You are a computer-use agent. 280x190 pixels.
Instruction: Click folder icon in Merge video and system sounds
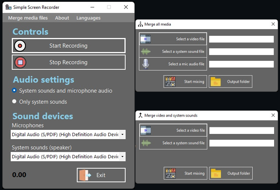point(216,173)
